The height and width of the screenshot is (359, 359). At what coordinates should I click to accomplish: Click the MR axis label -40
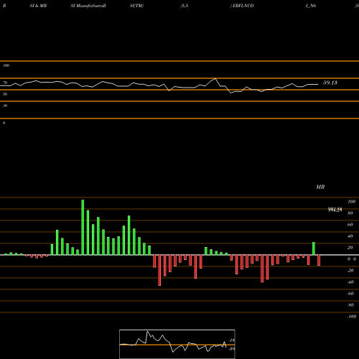pyautogui.click(x=350, y=282)
